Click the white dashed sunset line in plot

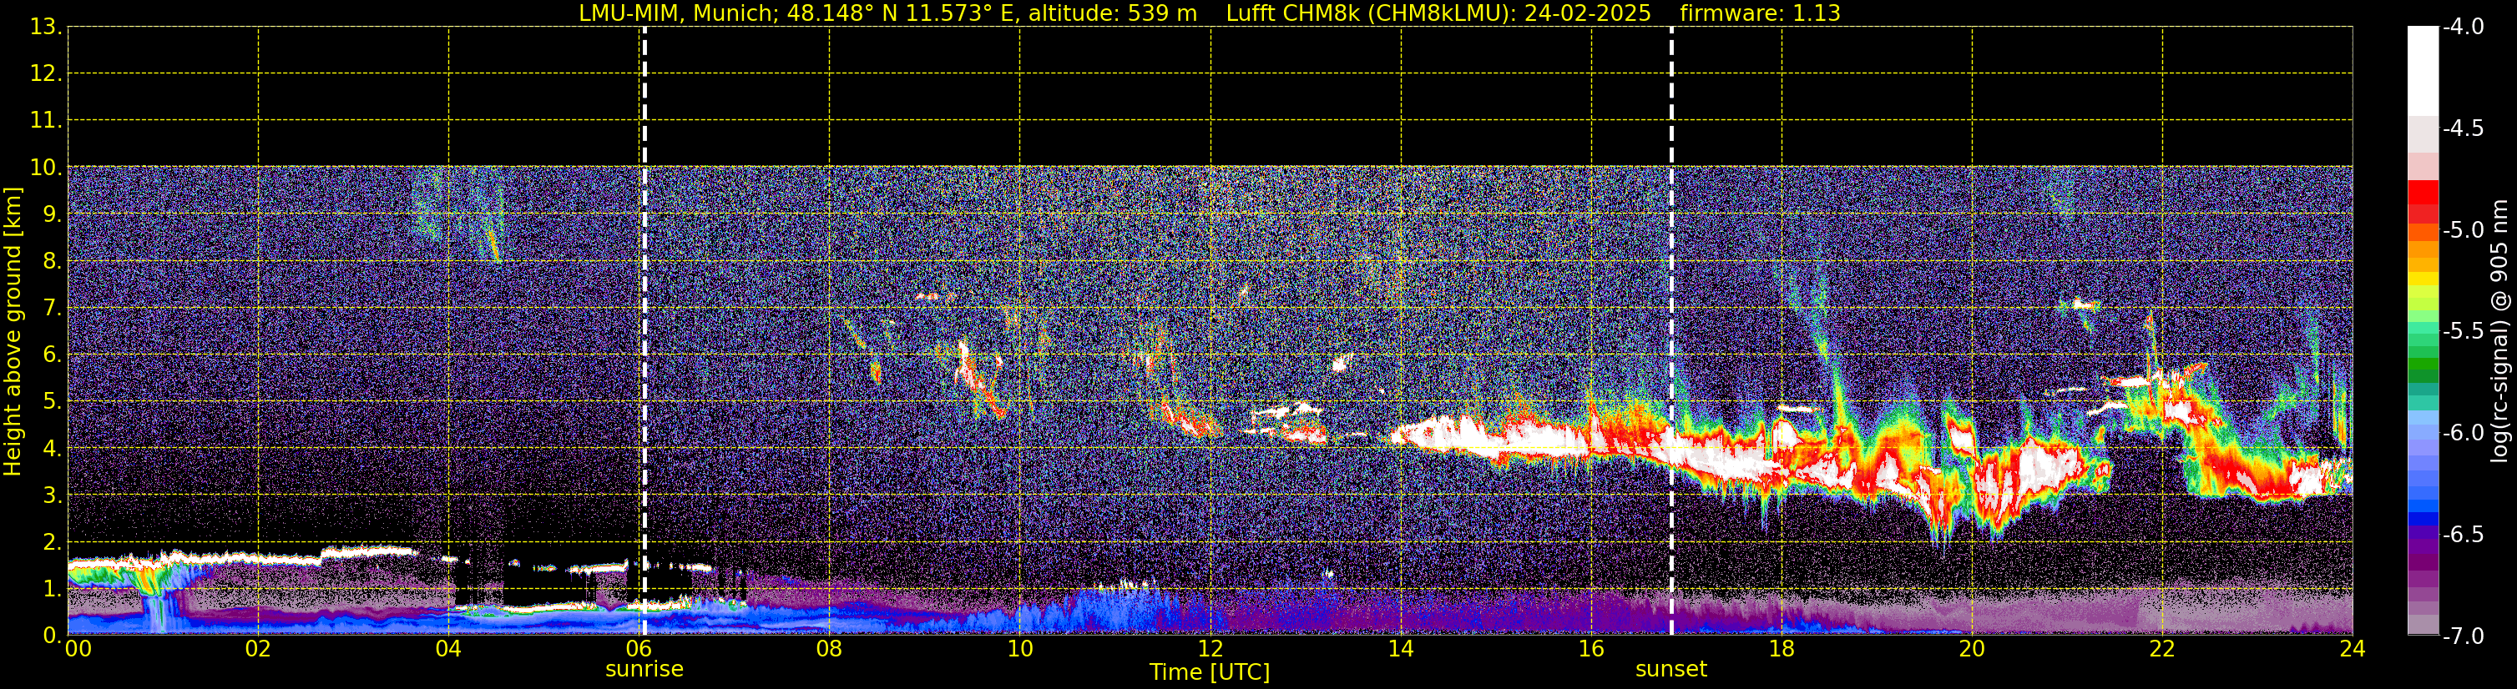tap(1670, 331)
